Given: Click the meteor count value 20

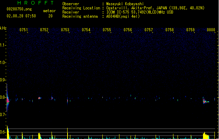Looking at the screenshot, I should point(50,16).
